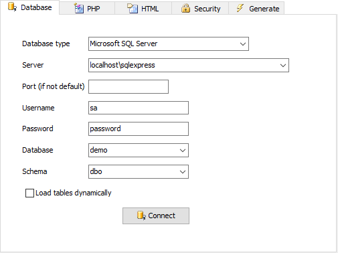Click the Server label
The height and width of the screenshot is (253, 338).
coord(33,65)
